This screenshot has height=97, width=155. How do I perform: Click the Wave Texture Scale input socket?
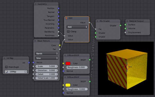click(33, 66)
